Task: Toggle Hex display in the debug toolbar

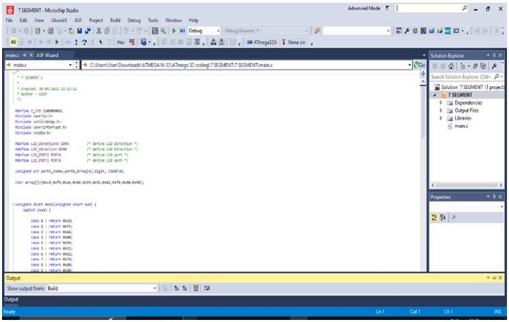Action: coord(122,42)
